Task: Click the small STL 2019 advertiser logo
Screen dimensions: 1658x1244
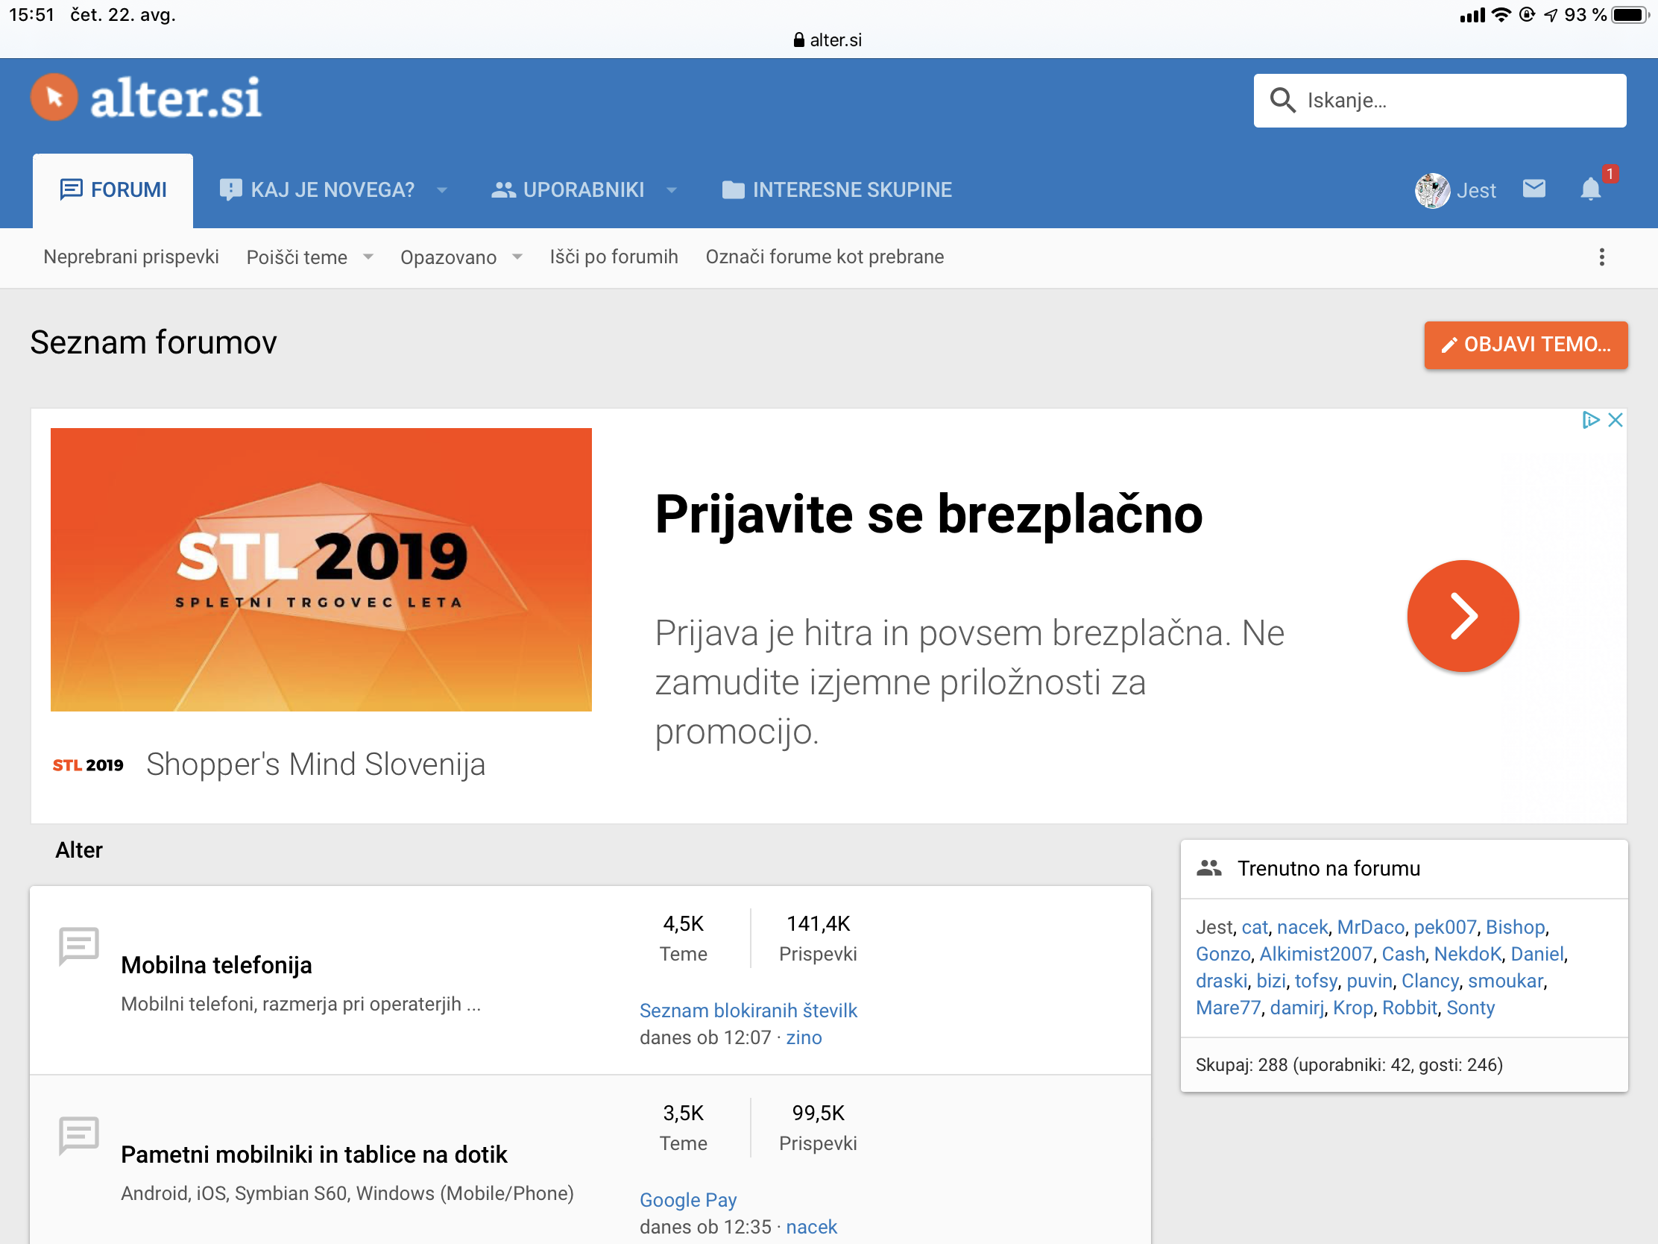Action: pyautogui.click(x=88, y=765)
